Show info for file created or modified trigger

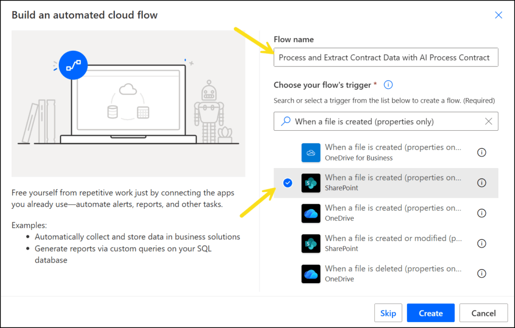click(x=481, y=243)
